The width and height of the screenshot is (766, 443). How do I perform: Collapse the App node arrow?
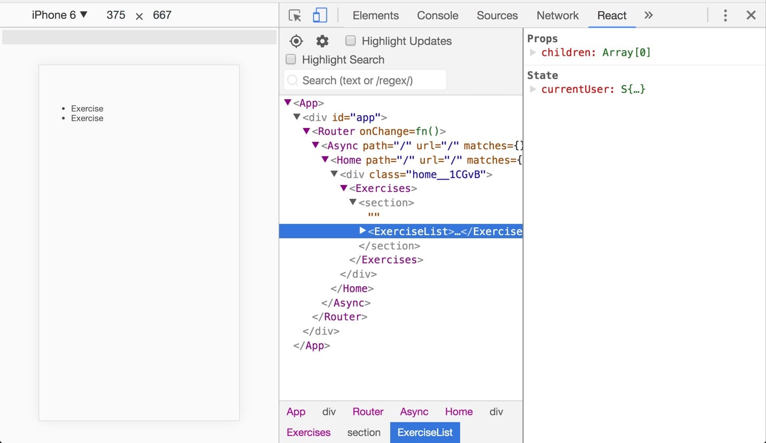tap(288, 102)
